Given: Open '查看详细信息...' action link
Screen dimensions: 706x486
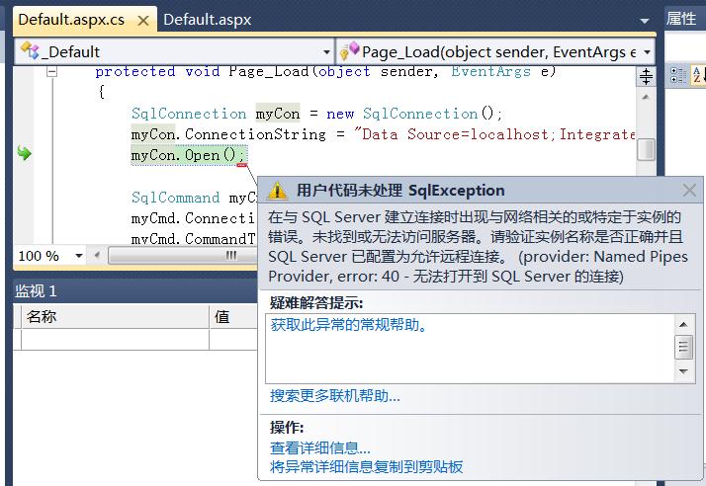Looking at the screenshot, I should [319, 448].
